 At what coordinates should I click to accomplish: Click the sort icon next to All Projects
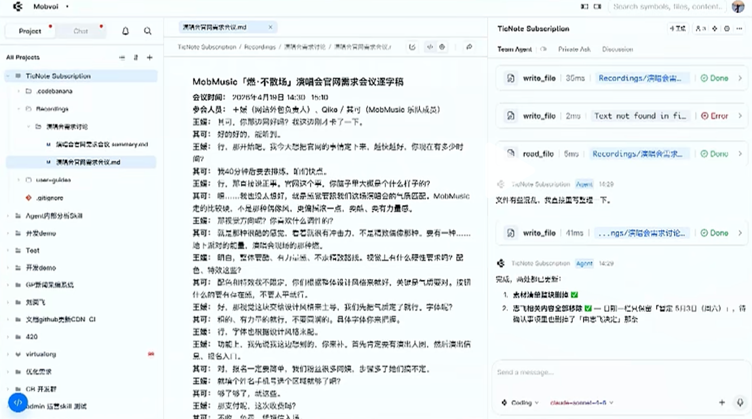(136, 58)
